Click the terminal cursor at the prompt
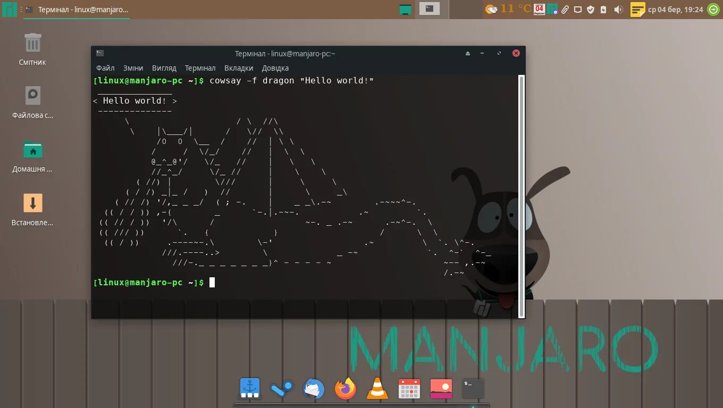Screen dimensions: 723x408 click(x=212, y=283)
